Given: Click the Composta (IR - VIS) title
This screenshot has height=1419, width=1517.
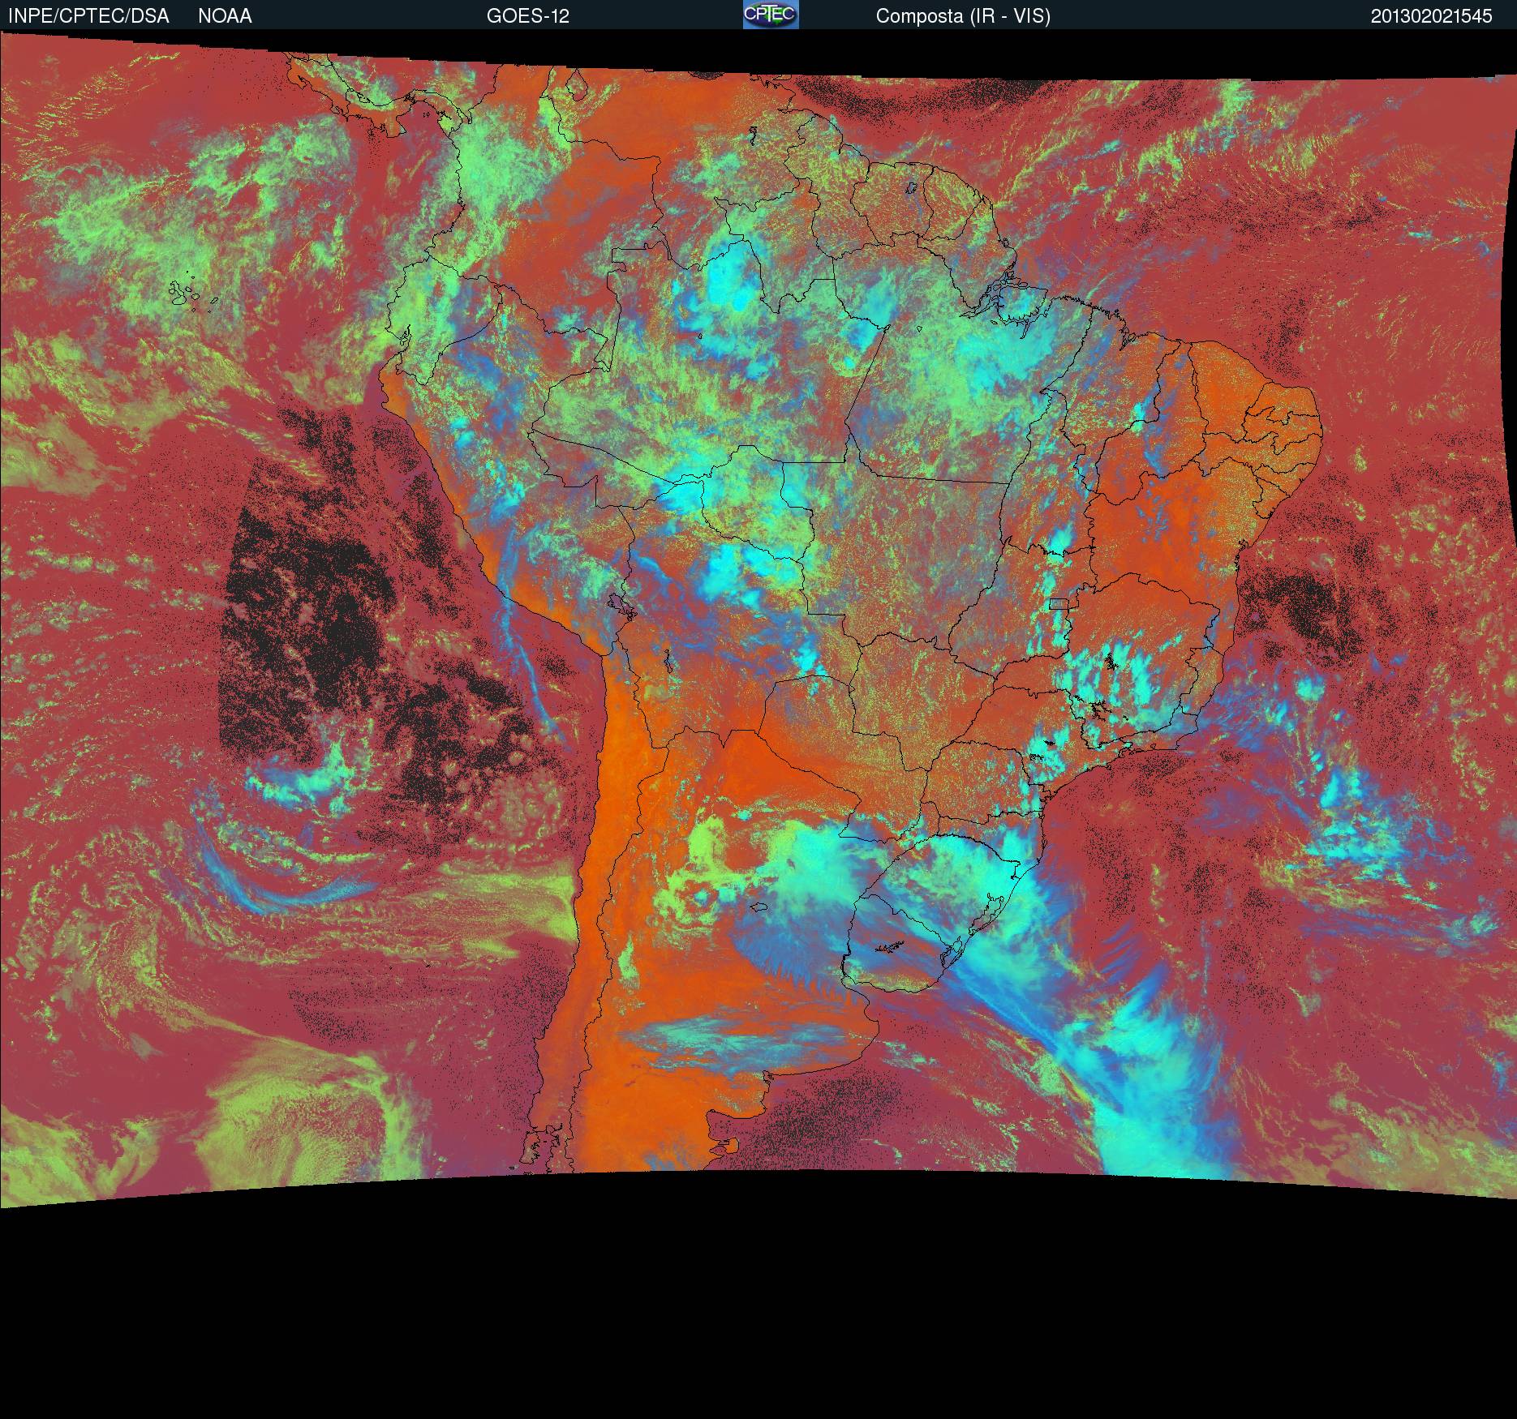Looking at the screenshot, I should [x=962, y=16].
